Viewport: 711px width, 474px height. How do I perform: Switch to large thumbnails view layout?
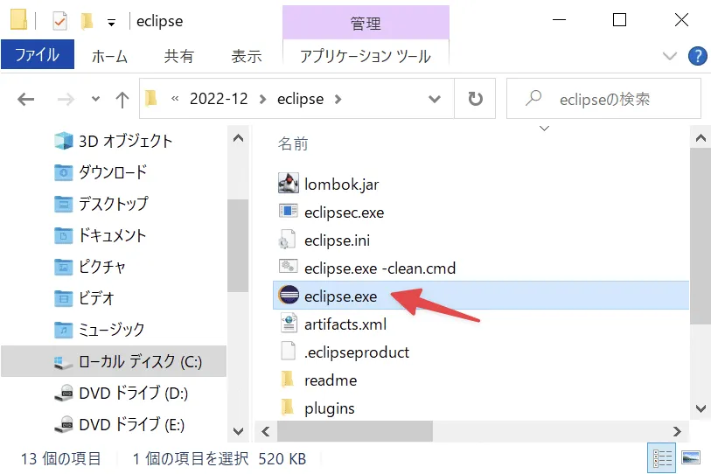691,457
